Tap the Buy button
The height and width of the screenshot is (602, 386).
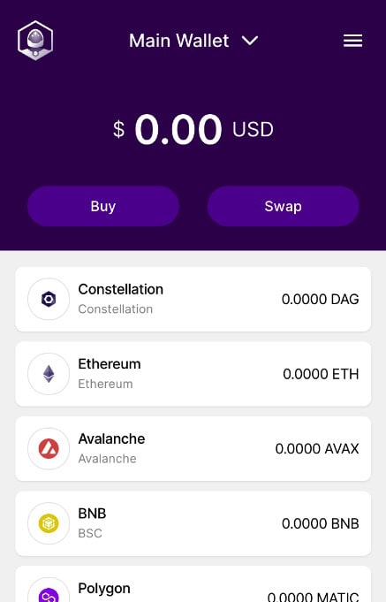[103, 206]
